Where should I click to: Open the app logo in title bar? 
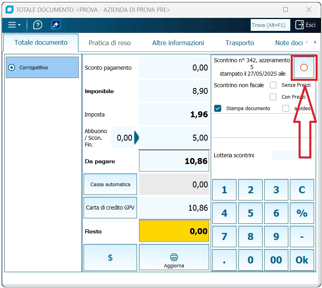pos(10,10)
